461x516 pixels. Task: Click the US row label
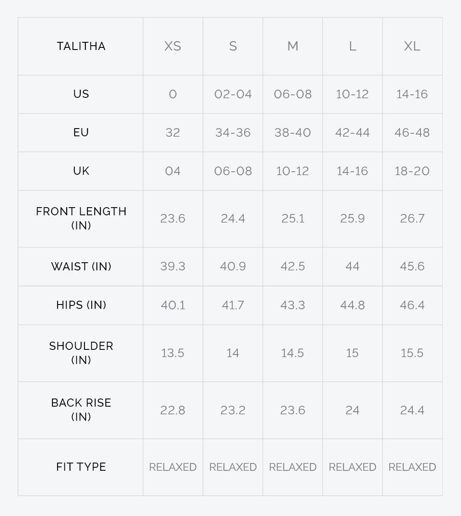click(81, 94)
